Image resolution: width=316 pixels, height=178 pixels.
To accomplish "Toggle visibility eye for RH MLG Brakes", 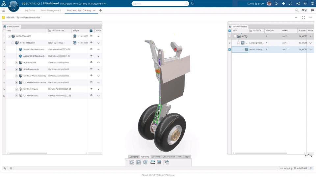I will tap(91, 89).
